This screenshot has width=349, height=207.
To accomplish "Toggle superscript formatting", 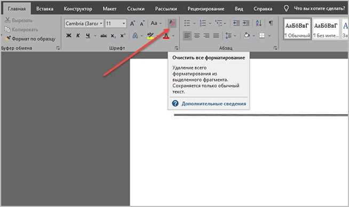I will click(x=123, y=36).
